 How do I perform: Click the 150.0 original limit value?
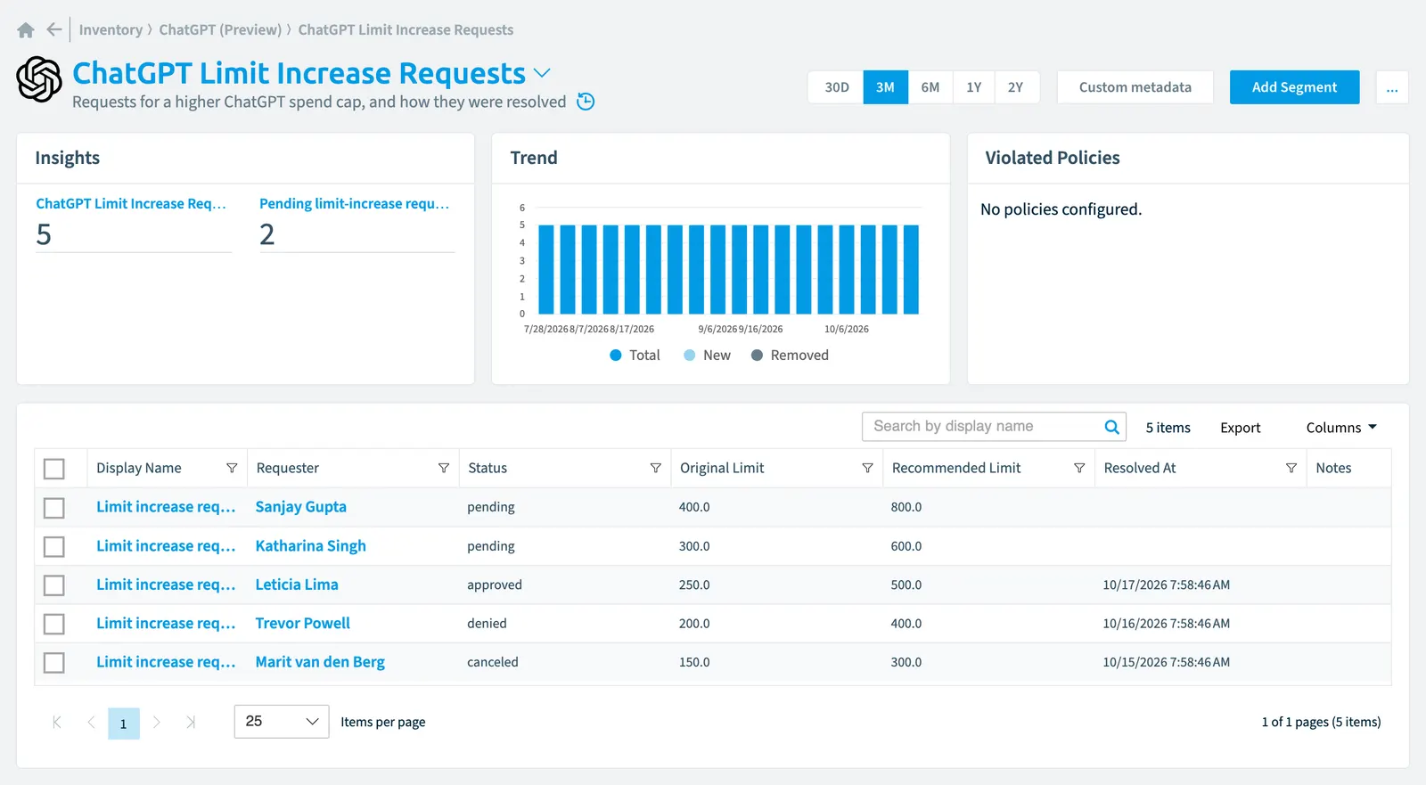(694, 662)
